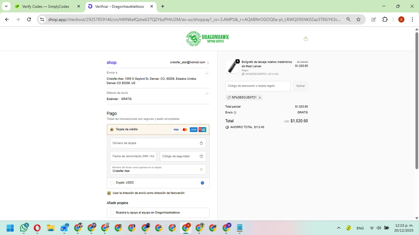419x235 pixels.
Task: Click the discount code or gift card field
Action: pos(258,86)
